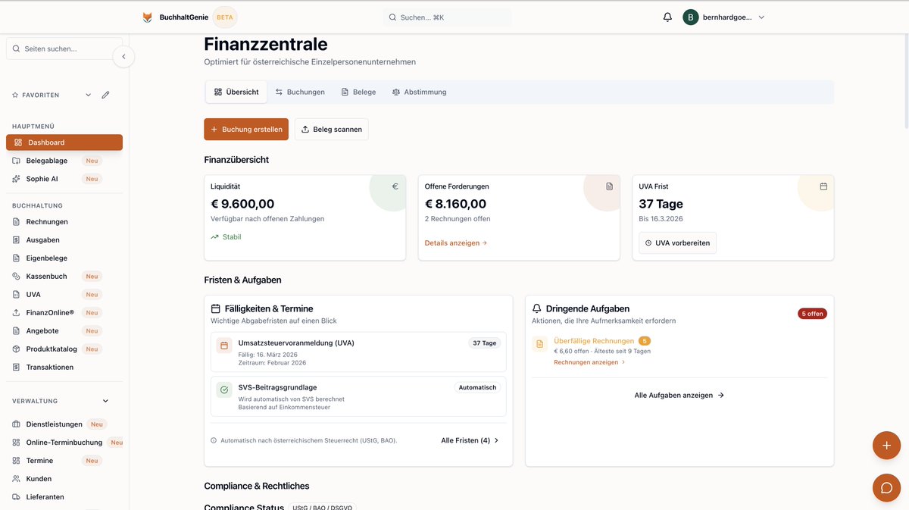This screenshot has width=909, height=510.
Task: Click the Beleg scannen button
Action: click(331, 129)
